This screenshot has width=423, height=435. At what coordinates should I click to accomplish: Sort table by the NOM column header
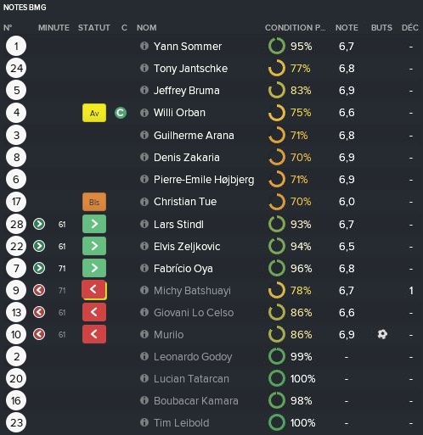(146, 28)
